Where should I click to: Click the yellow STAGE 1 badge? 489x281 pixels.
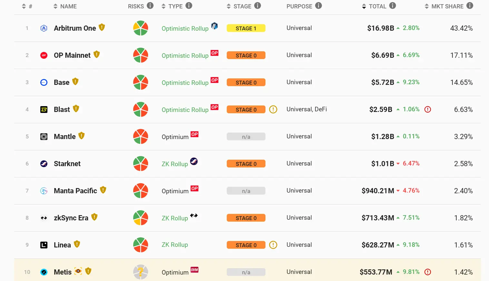pyautogui.click(x=246, y=28)
